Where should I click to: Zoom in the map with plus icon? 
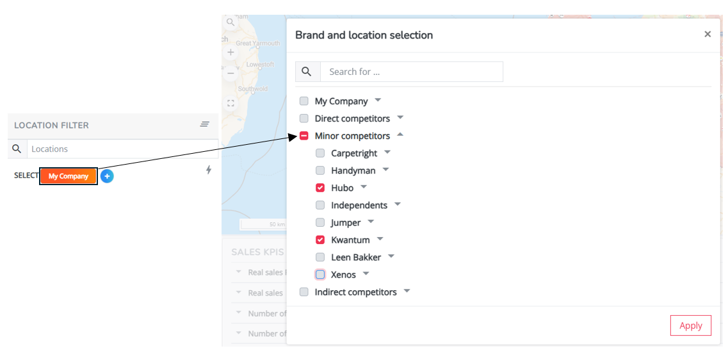[231, 52]
